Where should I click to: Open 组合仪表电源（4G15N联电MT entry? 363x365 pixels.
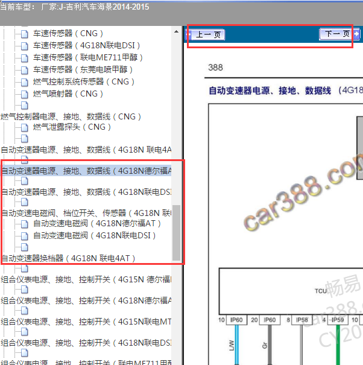(86, 322)
